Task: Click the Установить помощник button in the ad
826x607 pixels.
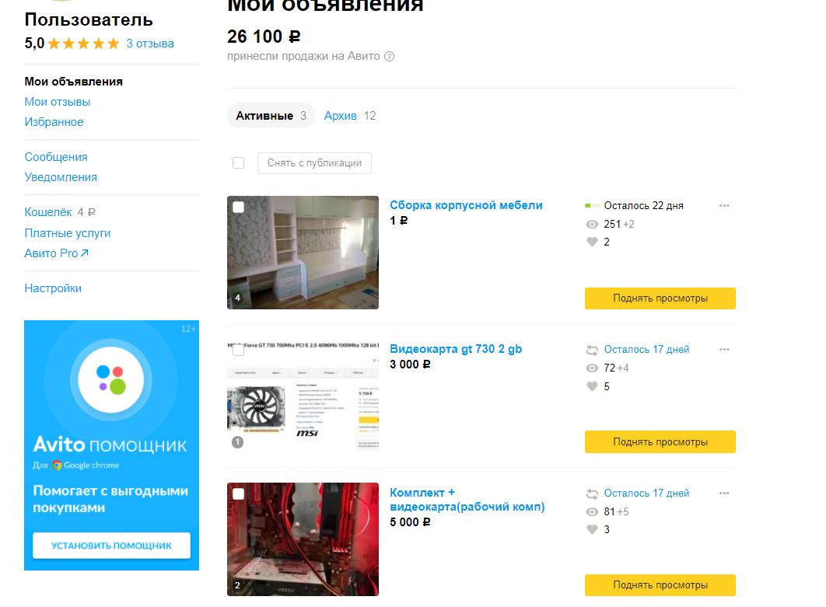Action: 111,546
